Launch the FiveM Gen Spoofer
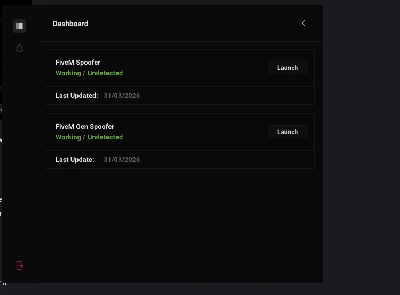 (x=287, y=131)
